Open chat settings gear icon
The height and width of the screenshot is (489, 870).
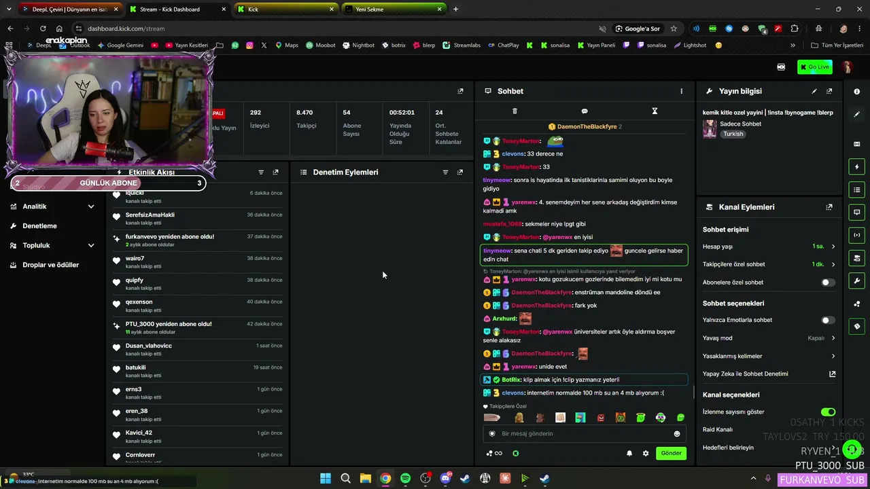646,454
